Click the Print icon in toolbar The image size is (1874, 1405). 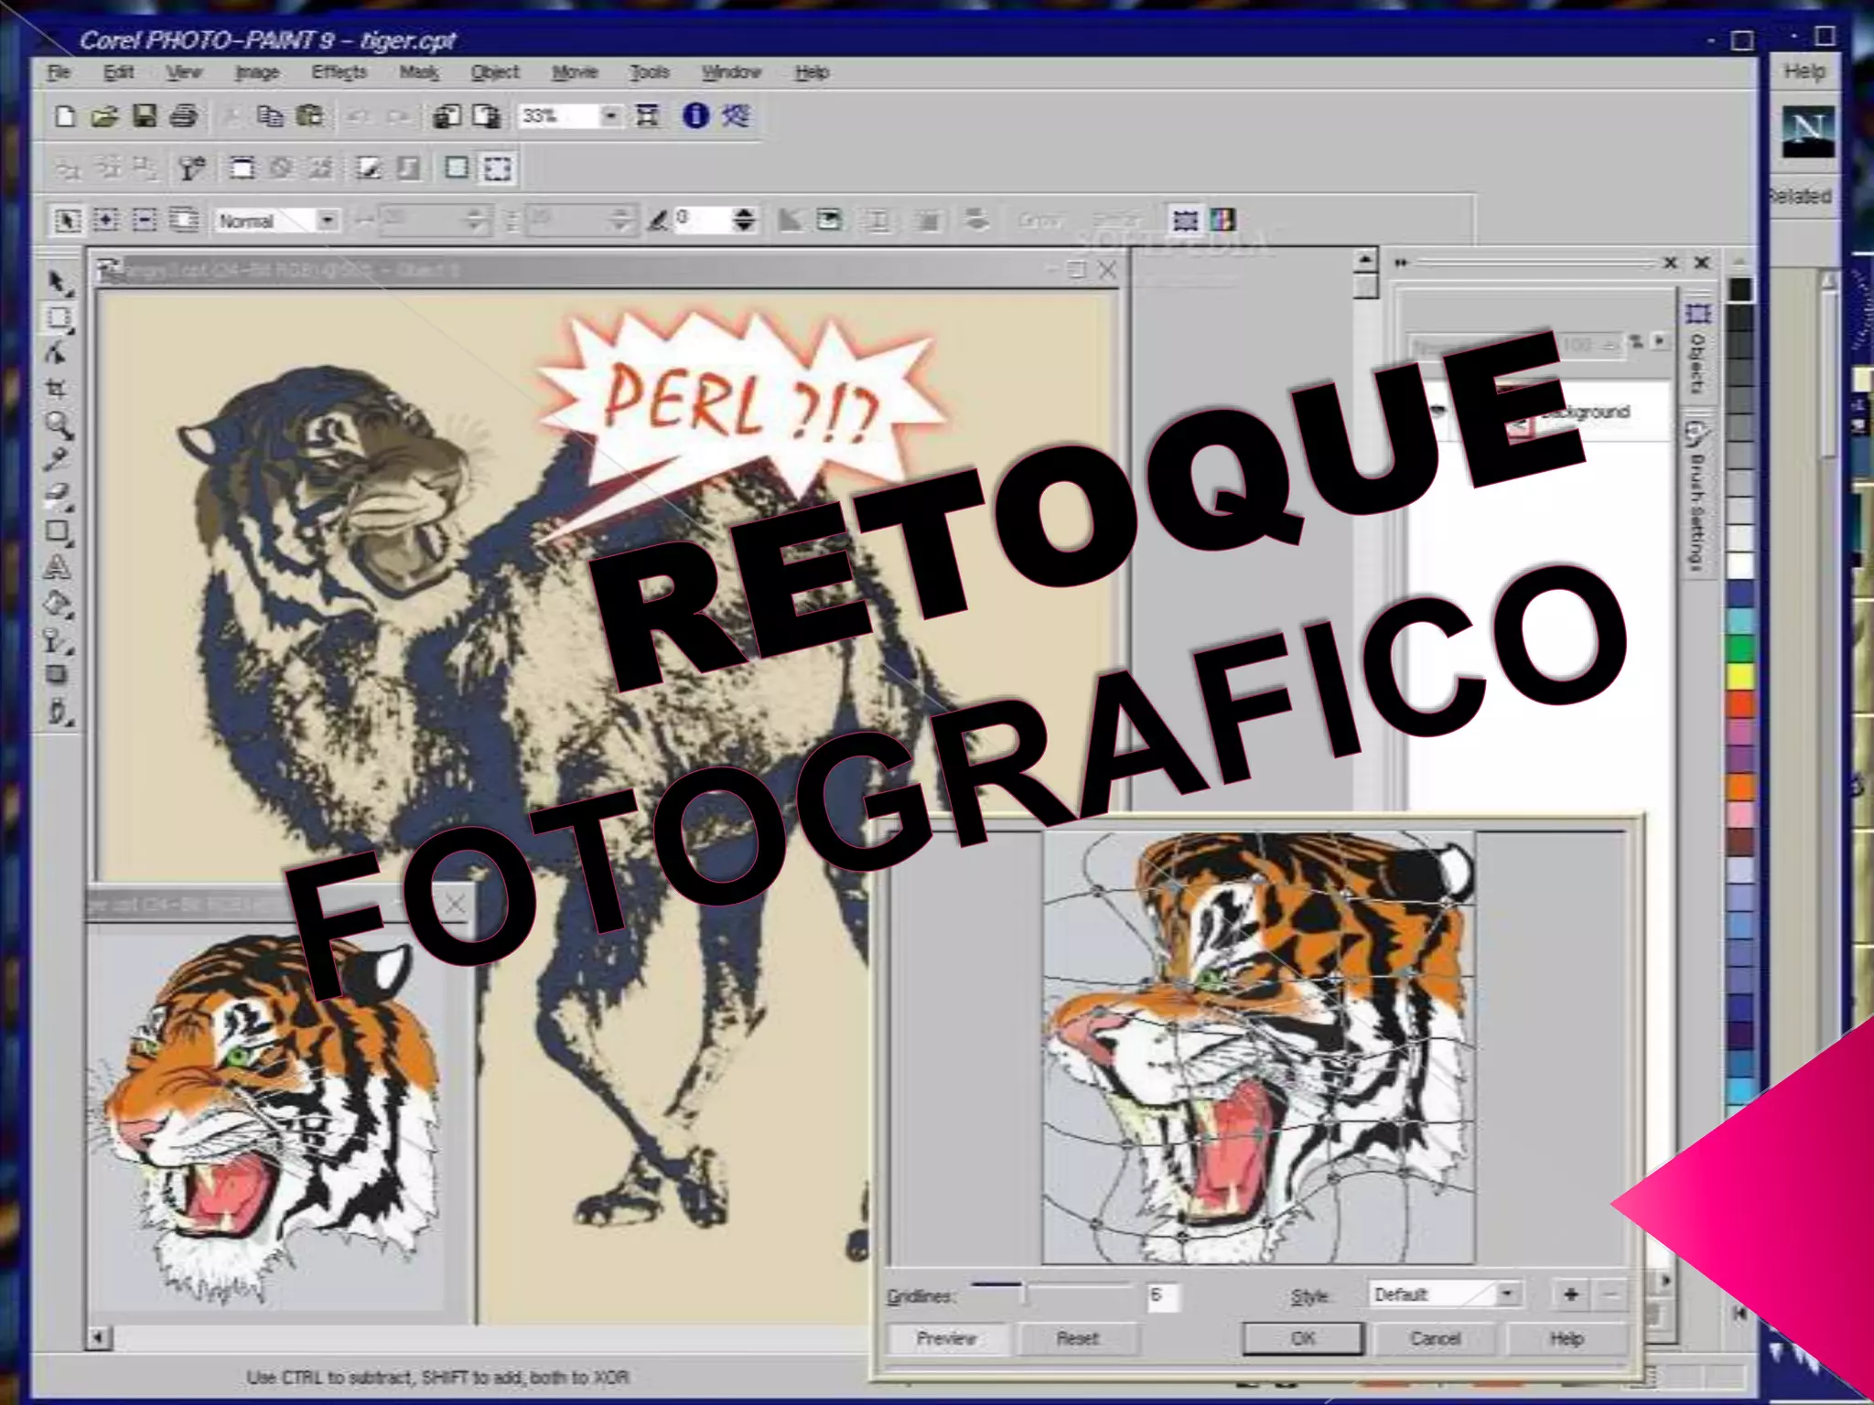click(x=184, y=116)
